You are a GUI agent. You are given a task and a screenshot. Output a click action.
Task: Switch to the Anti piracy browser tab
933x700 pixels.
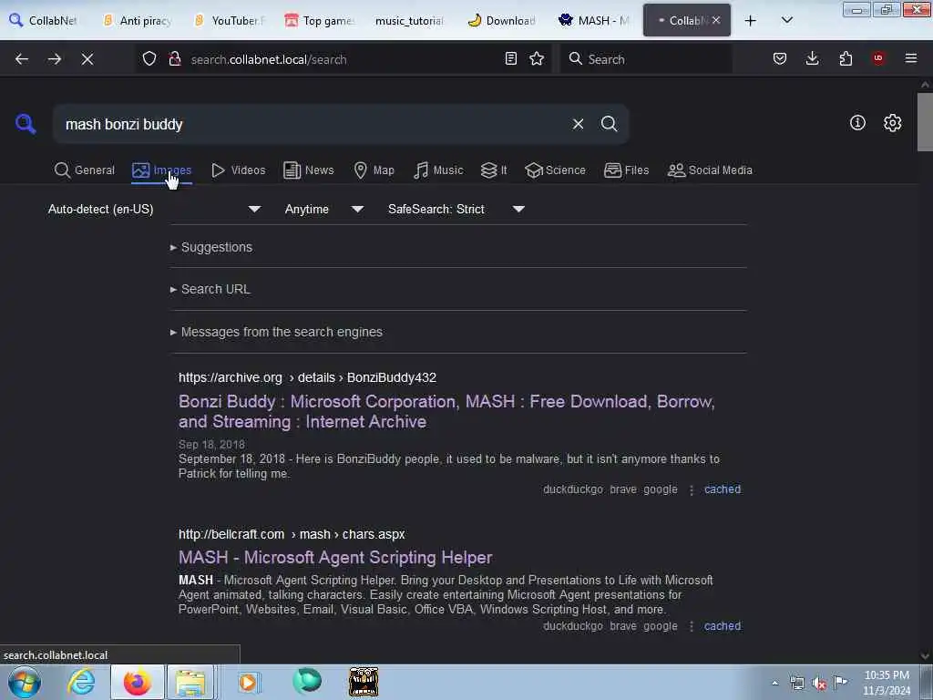(138, 21)
